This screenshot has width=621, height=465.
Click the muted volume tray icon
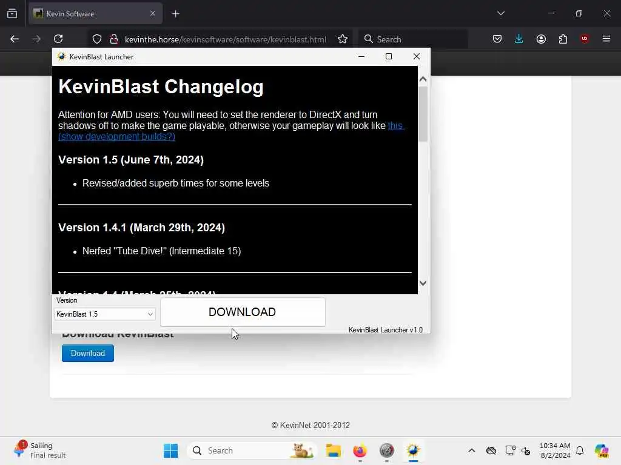point(526,450)
